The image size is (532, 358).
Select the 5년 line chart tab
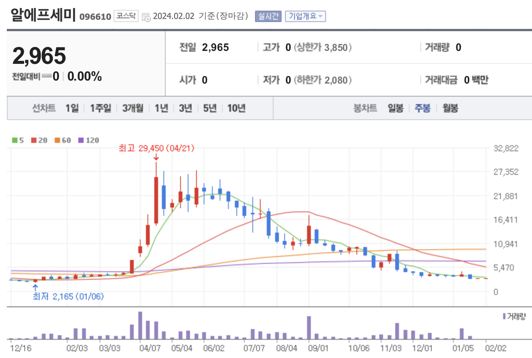(210, 108)
